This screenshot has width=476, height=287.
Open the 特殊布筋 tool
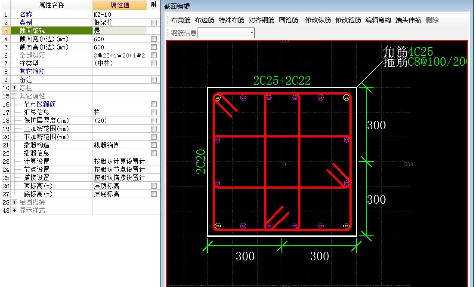coord(231,20)
